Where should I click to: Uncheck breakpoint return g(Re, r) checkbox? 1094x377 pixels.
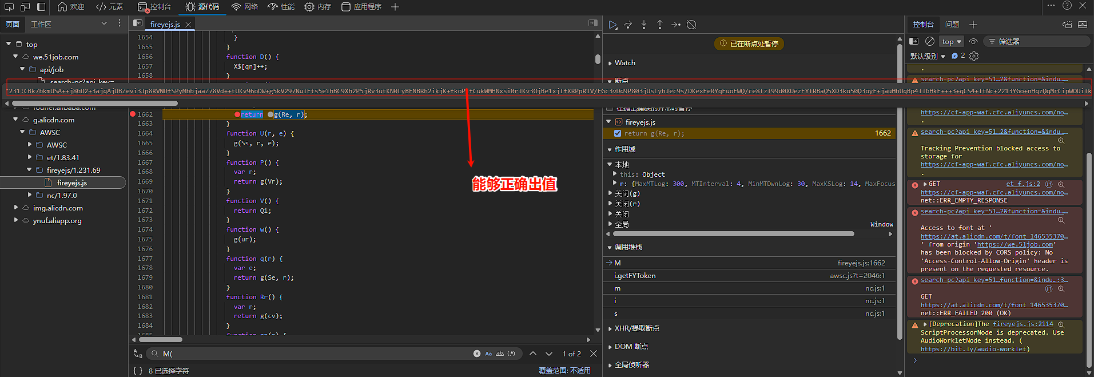[x=618, y=133]
